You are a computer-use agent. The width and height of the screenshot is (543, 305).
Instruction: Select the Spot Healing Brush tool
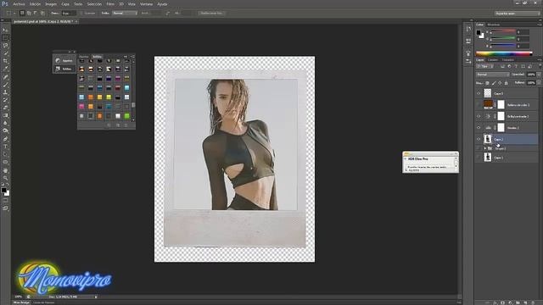[5, 77]
